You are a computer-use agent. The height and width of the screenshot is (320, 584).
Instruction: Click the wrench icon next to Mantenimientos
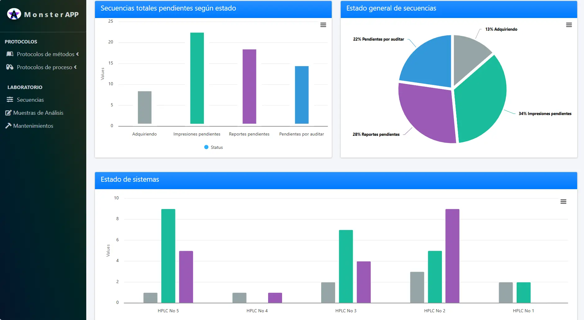[8, 126]
